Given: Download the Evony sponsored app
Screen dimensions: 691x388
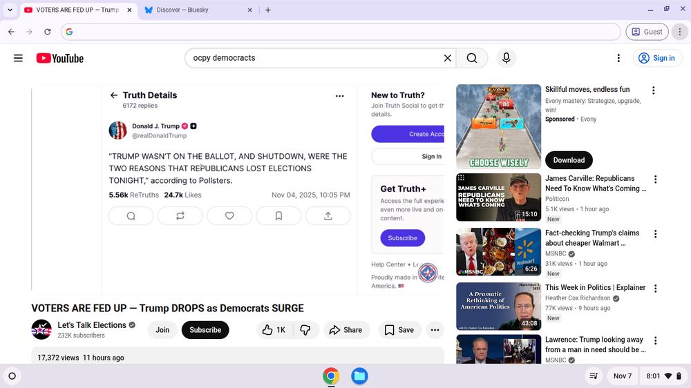Looking at the screenshot, I should (569, 160).
